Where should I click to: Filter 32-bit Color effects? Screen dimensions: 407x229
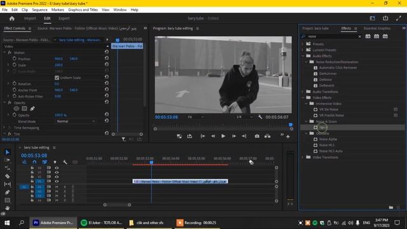coord(376,36)
